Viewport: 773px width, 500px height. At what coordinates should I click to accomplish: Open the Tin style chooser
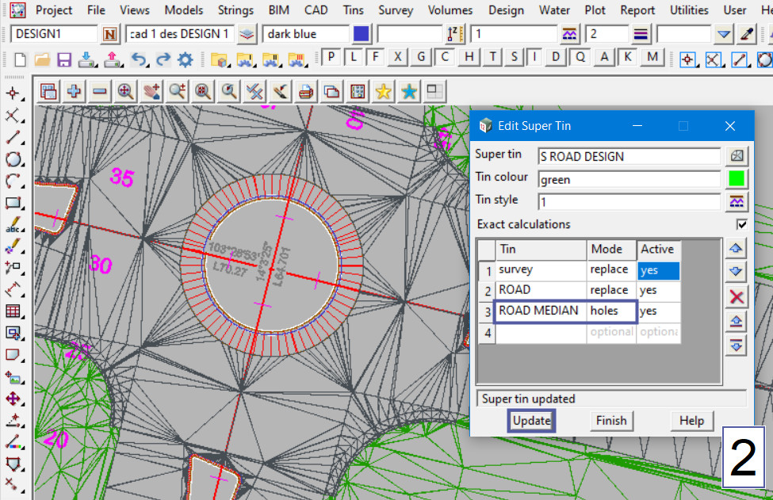[737, 201]
